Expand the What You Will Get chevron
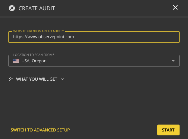Screen dimensions: 188x139 tap(62, 79)
